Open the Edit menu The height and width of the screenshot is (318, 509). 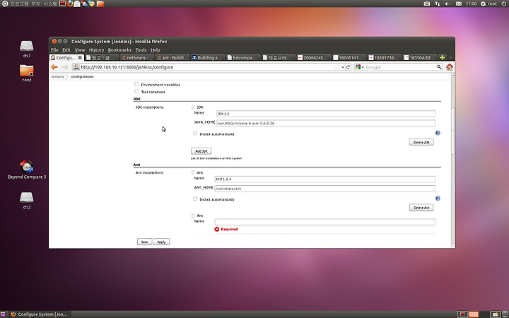click(66, 50)
